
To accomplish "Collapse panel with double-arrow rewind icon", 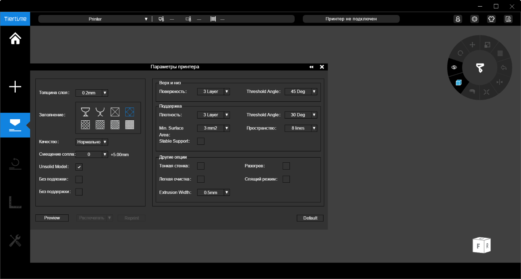I will click(311, 67).
